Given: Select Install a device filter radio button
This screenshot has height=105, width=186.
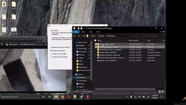Looking at the screenshot, I should tap(51, 50).
